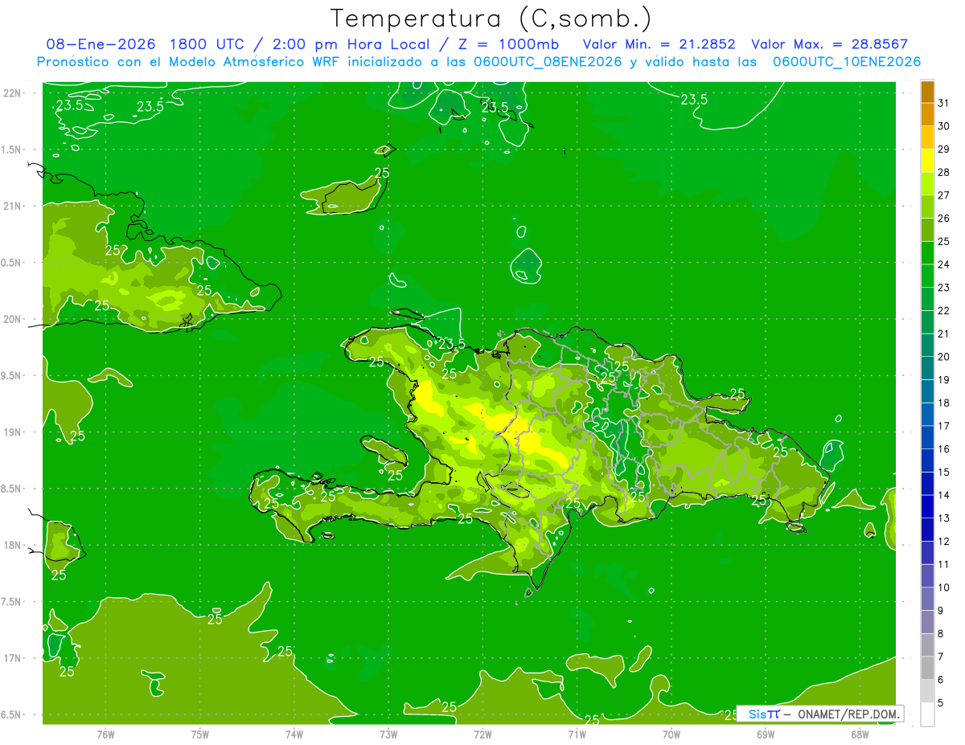
Task: Select the teal color bar segment between 19 and 20
Action: [927, 368]
